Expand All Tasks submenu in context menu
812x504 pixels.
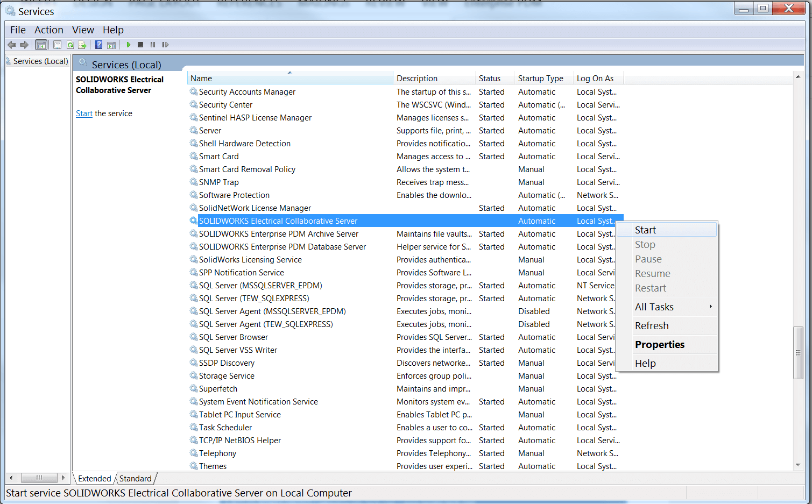pos(667,307)
